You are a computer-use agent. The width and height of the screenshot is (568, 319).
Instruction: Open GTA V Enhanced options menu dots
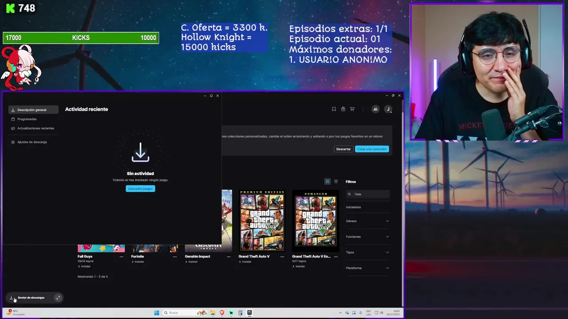tap(335, 257)
